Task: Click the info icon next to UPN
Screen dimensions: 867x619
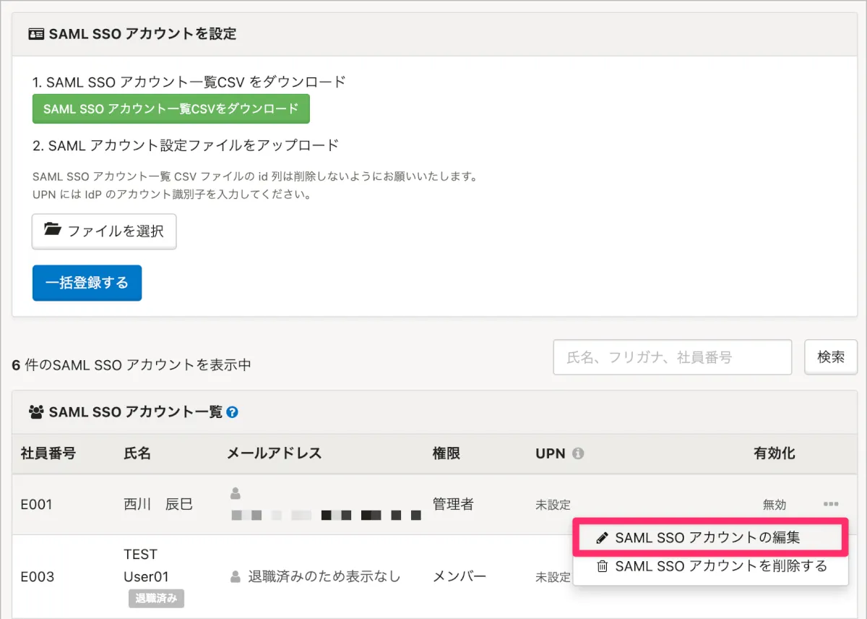Action: [x=578, y=454]
